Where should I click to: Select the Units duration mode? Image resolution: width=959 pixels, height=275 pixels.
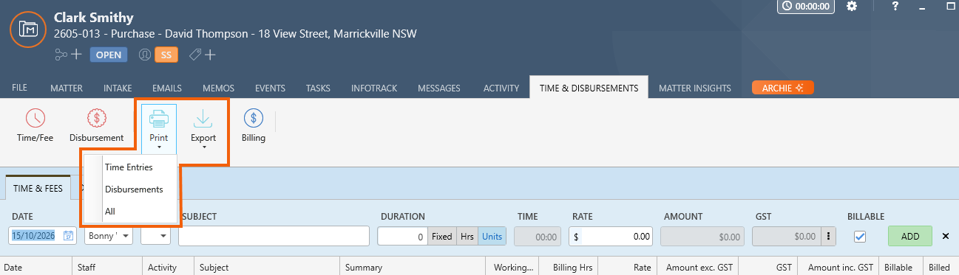[x=491, y=237]
